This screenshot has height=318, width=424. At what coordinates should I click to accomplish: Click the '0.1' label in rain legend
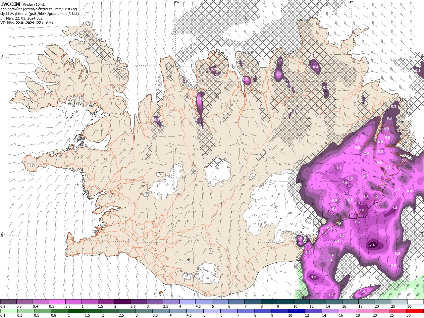point(3,316)
